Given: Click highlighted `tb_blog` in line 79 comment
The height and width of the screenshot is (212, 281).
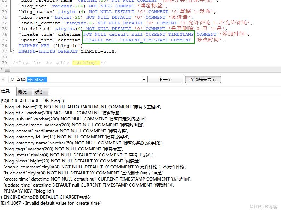Looking at the screenshot, I should [x=86, y=63].
